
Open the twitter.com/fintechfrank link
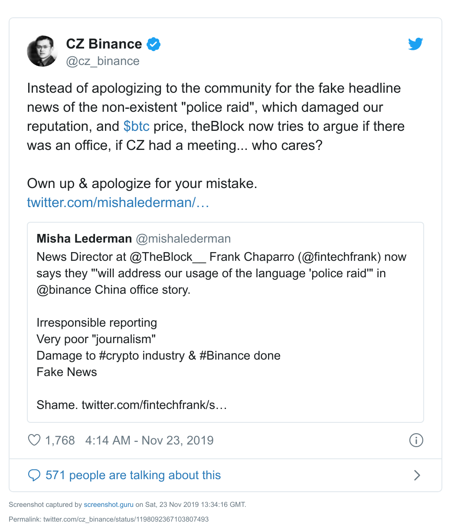[154, 405]
